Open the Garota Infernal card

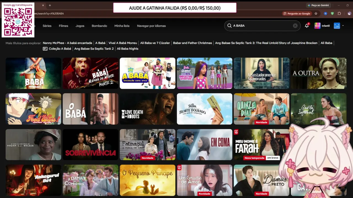tap(319, 109)
